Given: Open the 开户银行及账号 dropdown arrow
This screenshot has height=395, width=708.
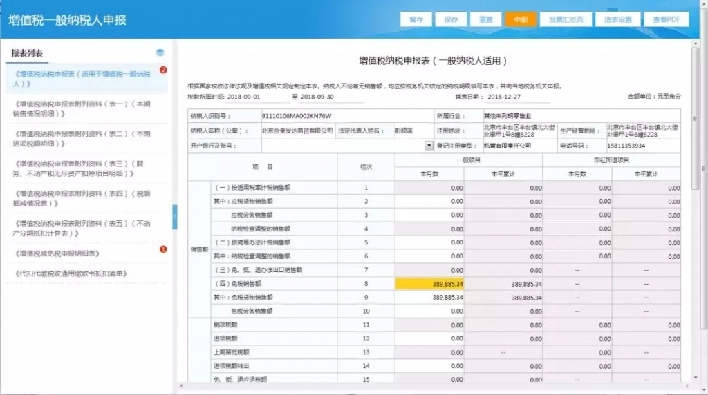Looking at the screenshot, I should (429, 146).
